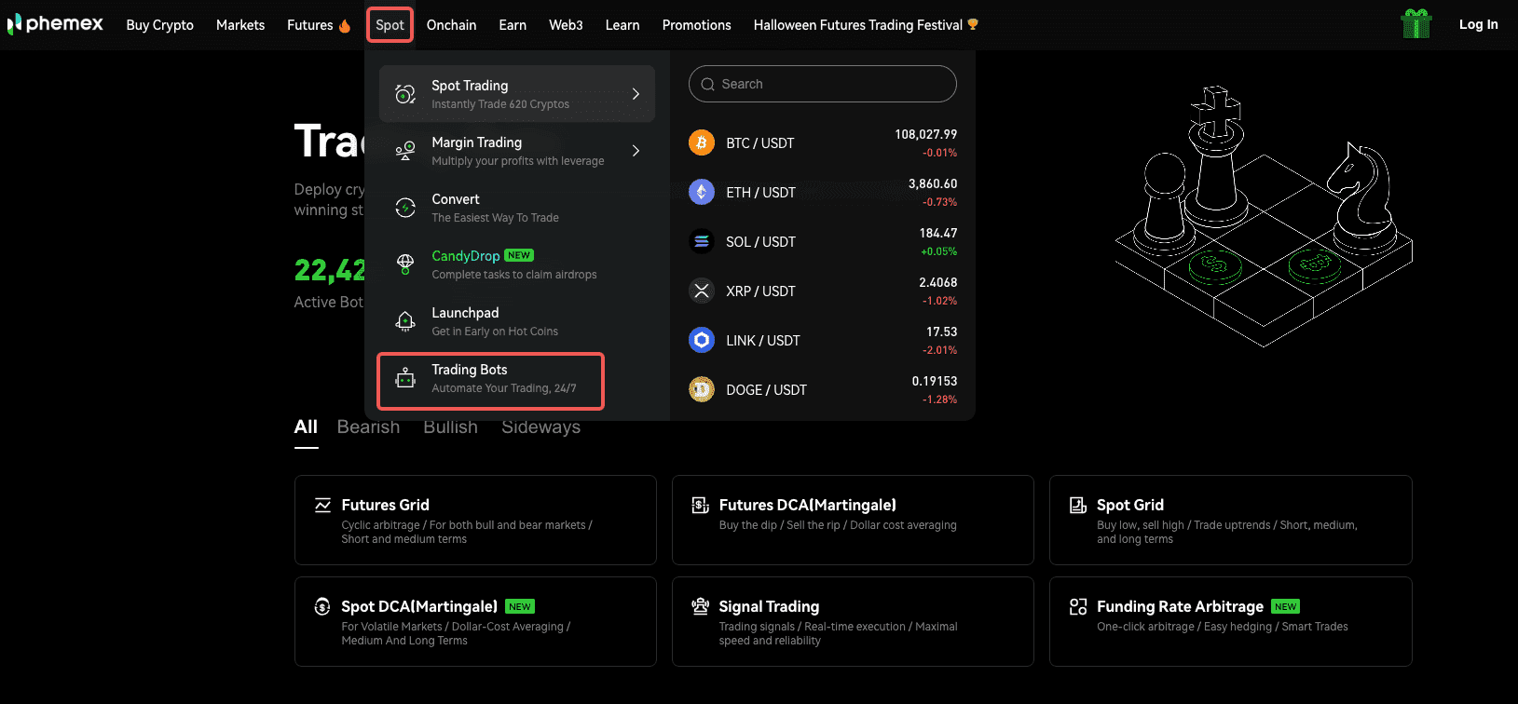Image resolution: width=1518 pixels, height=704 pixels.
Task: Open the Spot menu in top navigation
Action: pyautogui.click(x=390, y=25)
